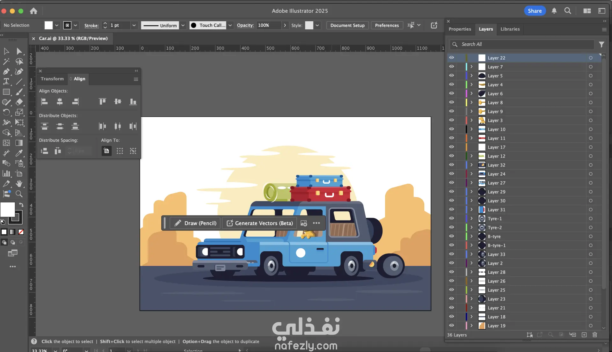This screenshot has height=352, width=612.
Task: Switch to the Properties tab
Action: coord(460,29)
